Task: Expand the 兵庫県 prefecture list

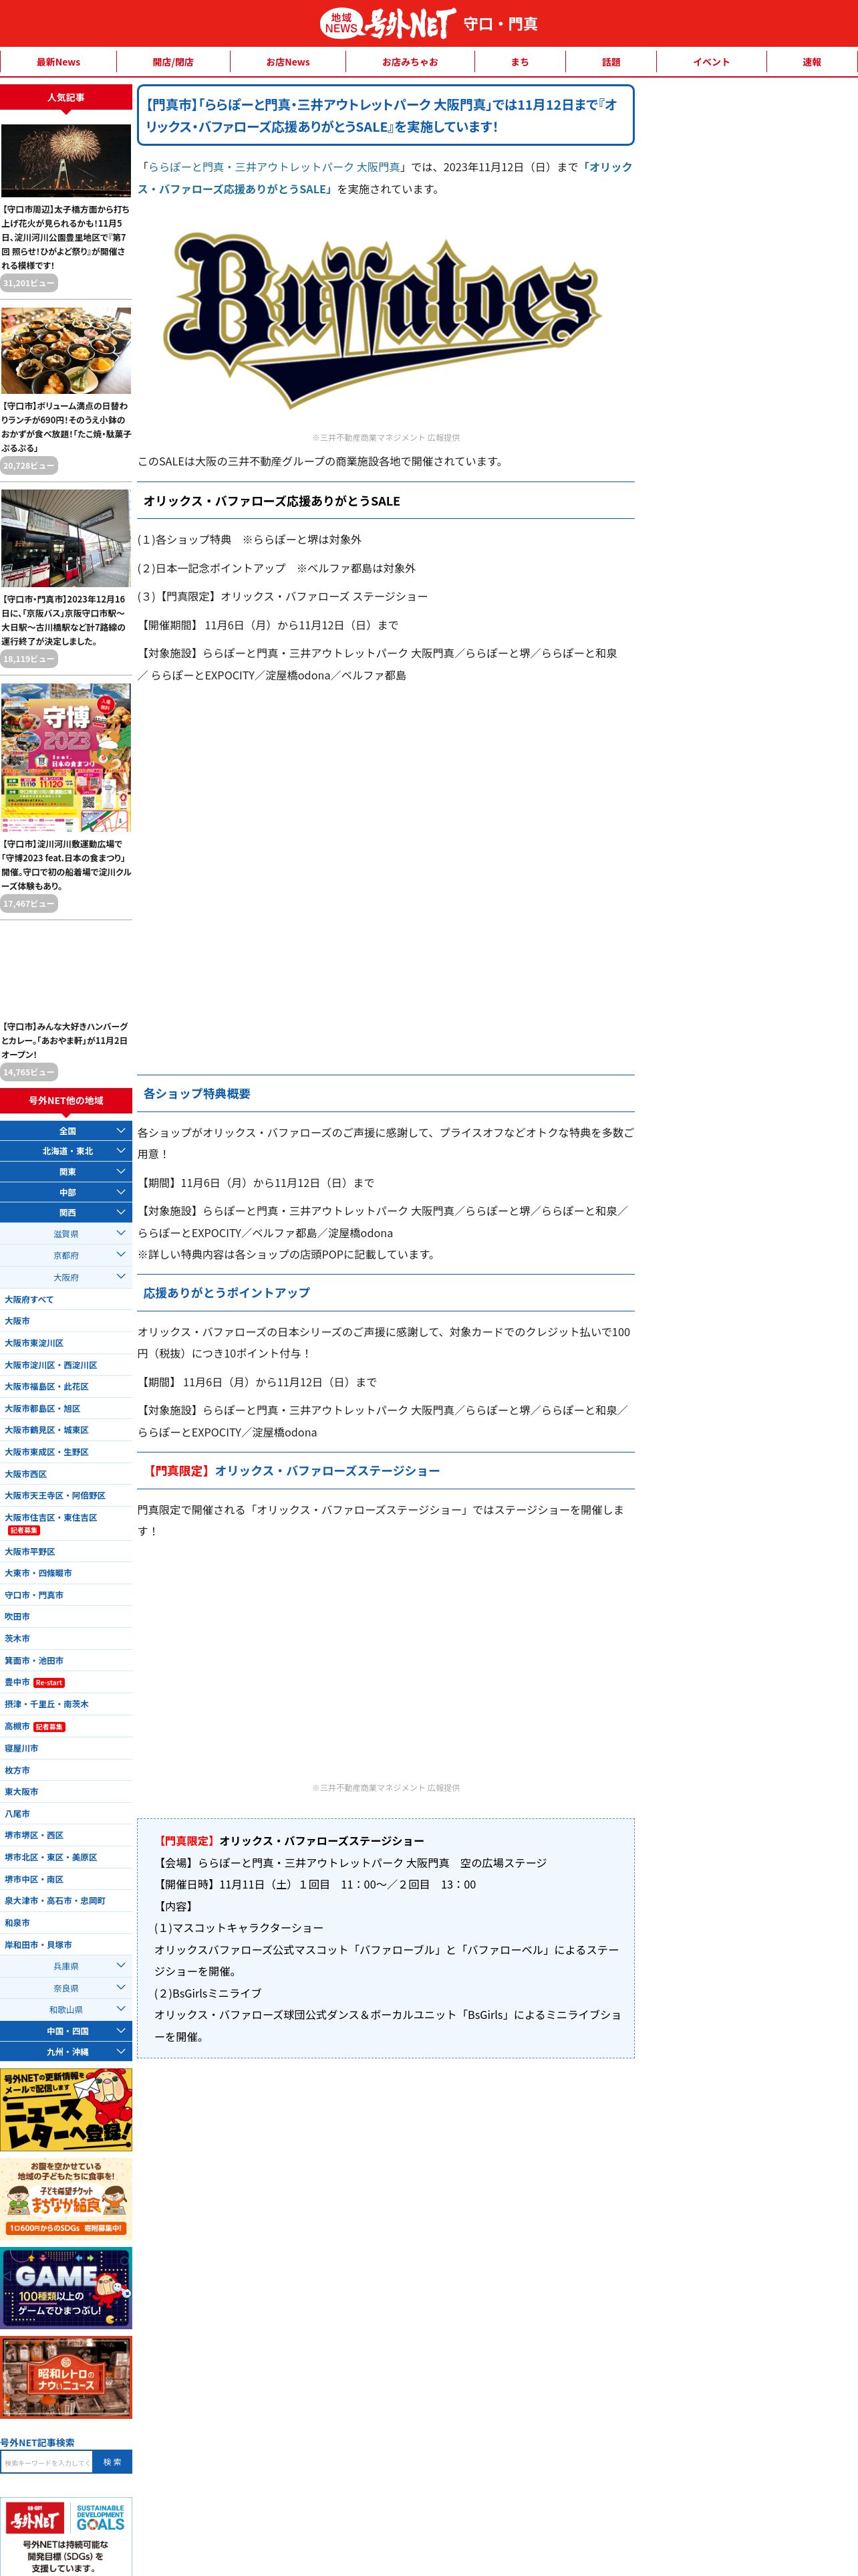Action: click(66, 1966)
